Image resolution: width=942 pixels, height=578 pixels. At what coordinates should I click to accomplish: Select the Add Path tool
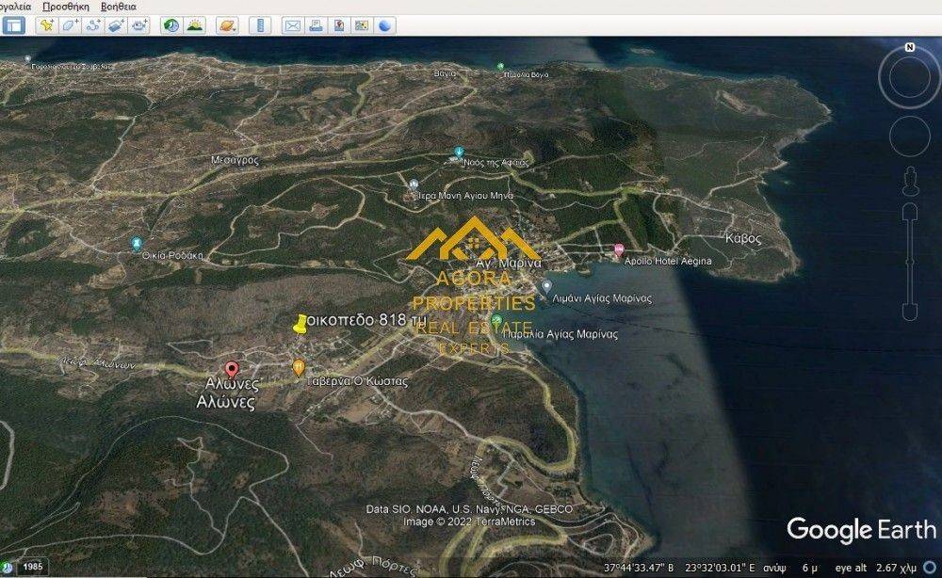(93, 25)
